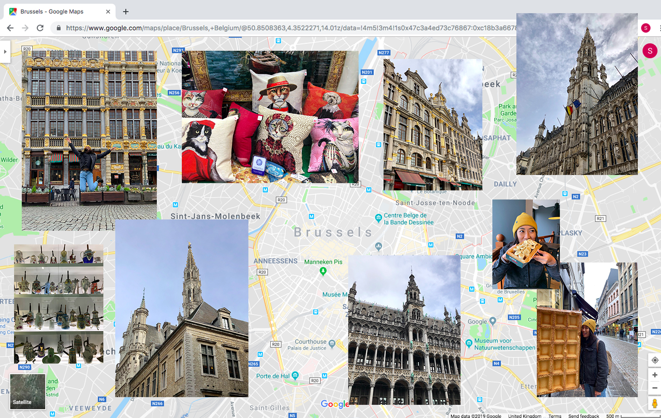This screenshot has height=418, width=661.
Task: Zoom out with the minus button
Action: click(655, 388)
